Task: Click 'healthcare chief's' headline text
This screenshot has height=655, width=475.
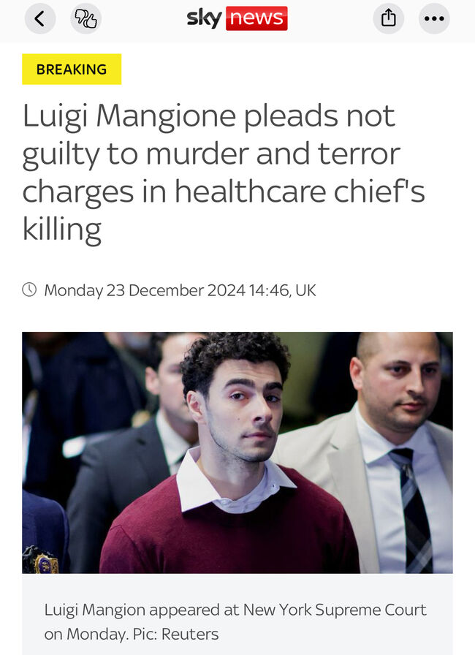Action: [300, 192]
